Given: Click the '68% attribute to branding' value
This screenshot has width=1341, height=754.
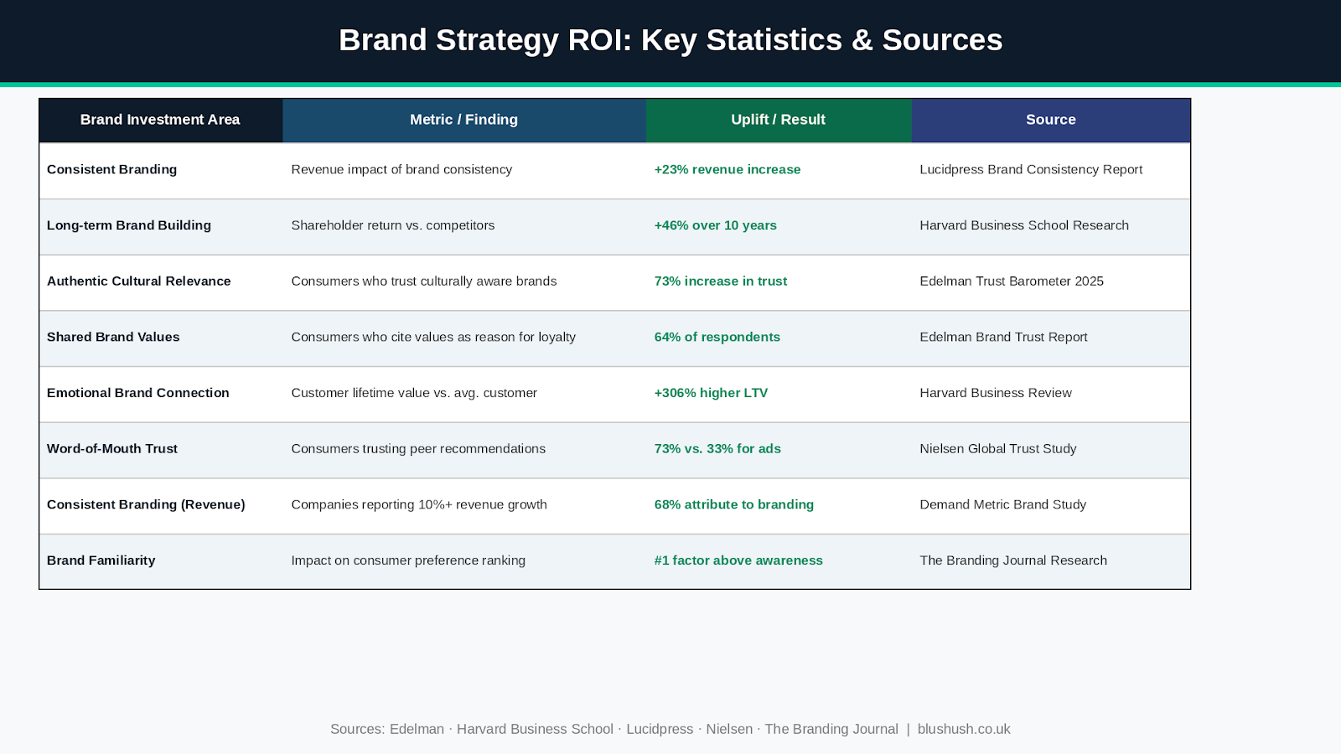Looking at the screenshot, I should (x=734, y=504).
